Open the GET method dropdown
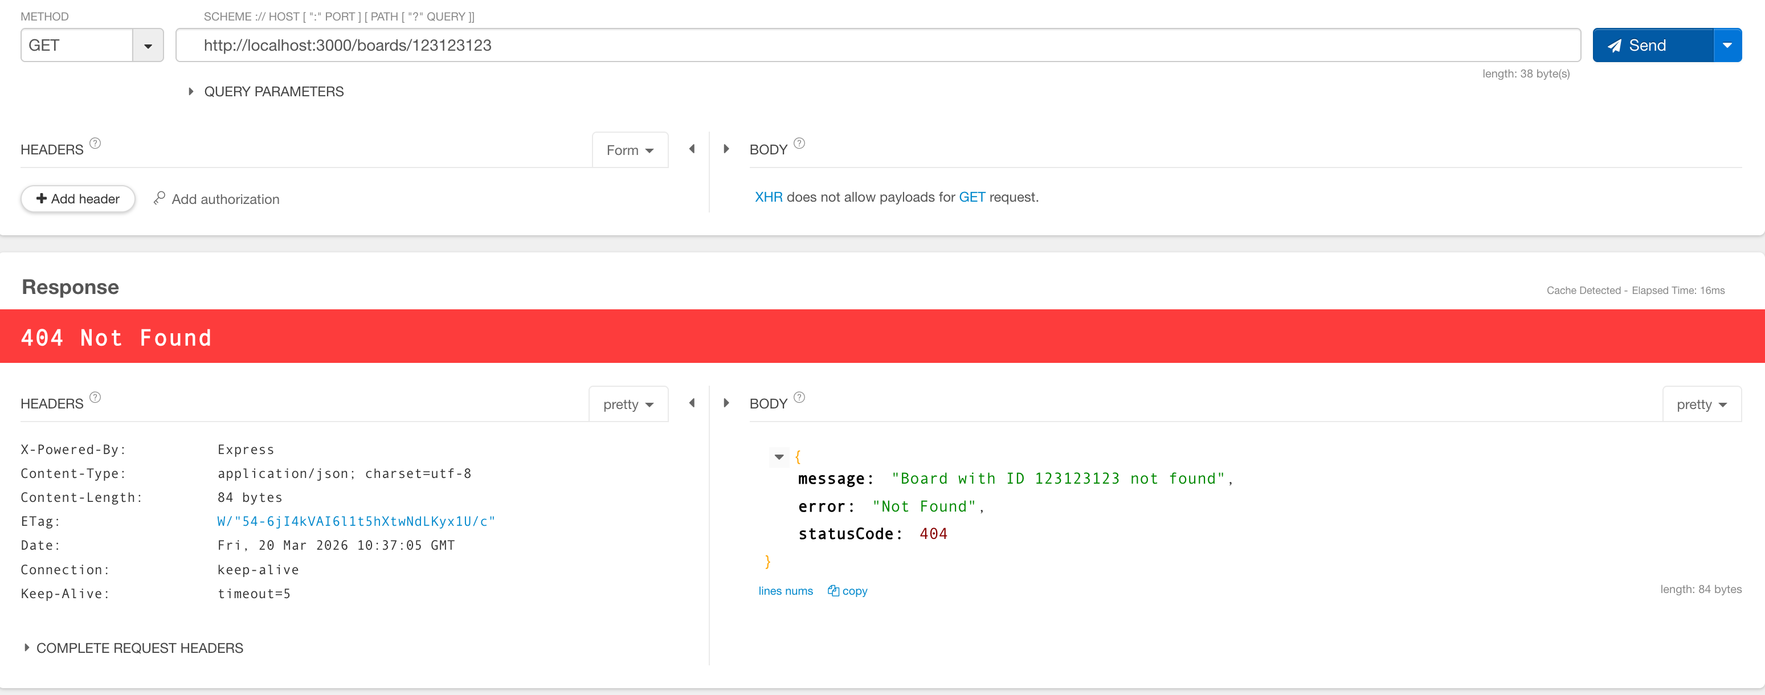 pyautogui.click(x=148, y=46)
